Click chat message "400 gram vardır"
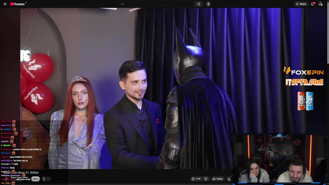This screenshot has width=329, height=185. (23, 179)
